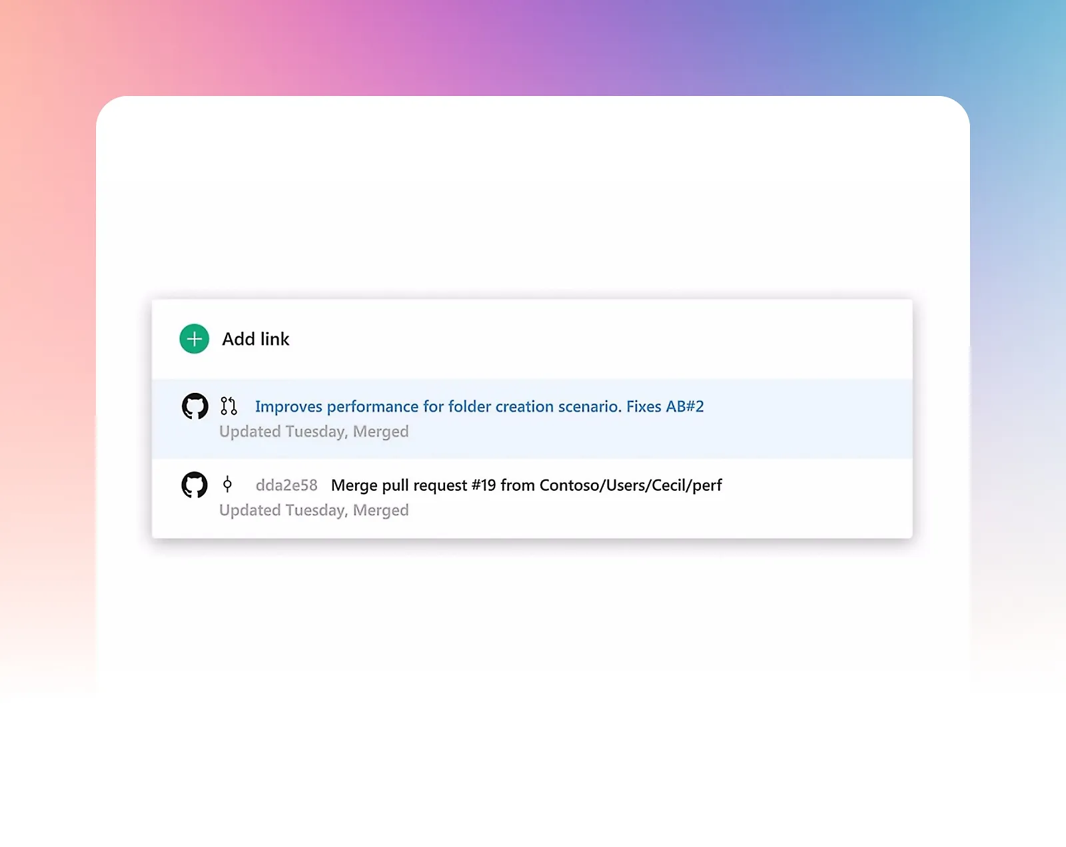Click the Contoso/Users/Cecil/perf branch text
The width and height of the screenshot is (1066, 847).
[x=631, y=485]
